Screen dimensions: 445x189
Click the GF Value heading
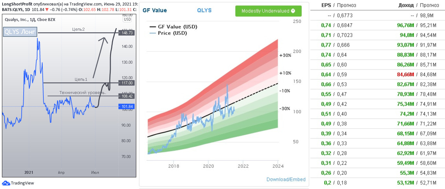click(155, 10)
